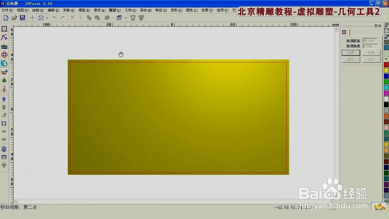Click the Delete X toolbar icon
The width and height of the screenshot is (389, 219).
point(72,18)
